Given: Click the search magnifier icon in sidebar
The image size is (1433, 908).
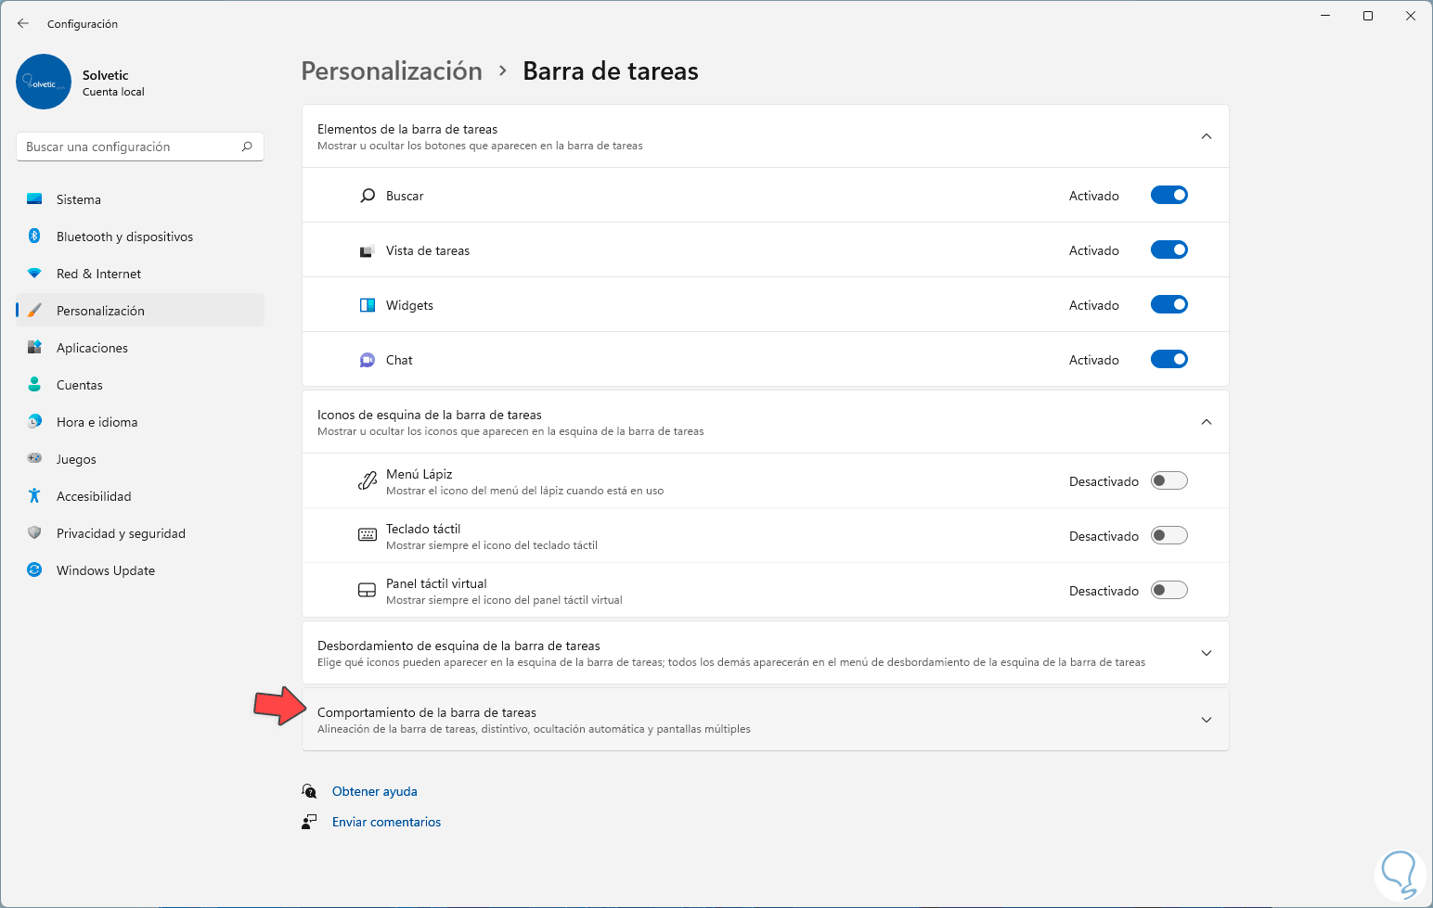Looking at the screenshot, I should click(x=247, y=147).
